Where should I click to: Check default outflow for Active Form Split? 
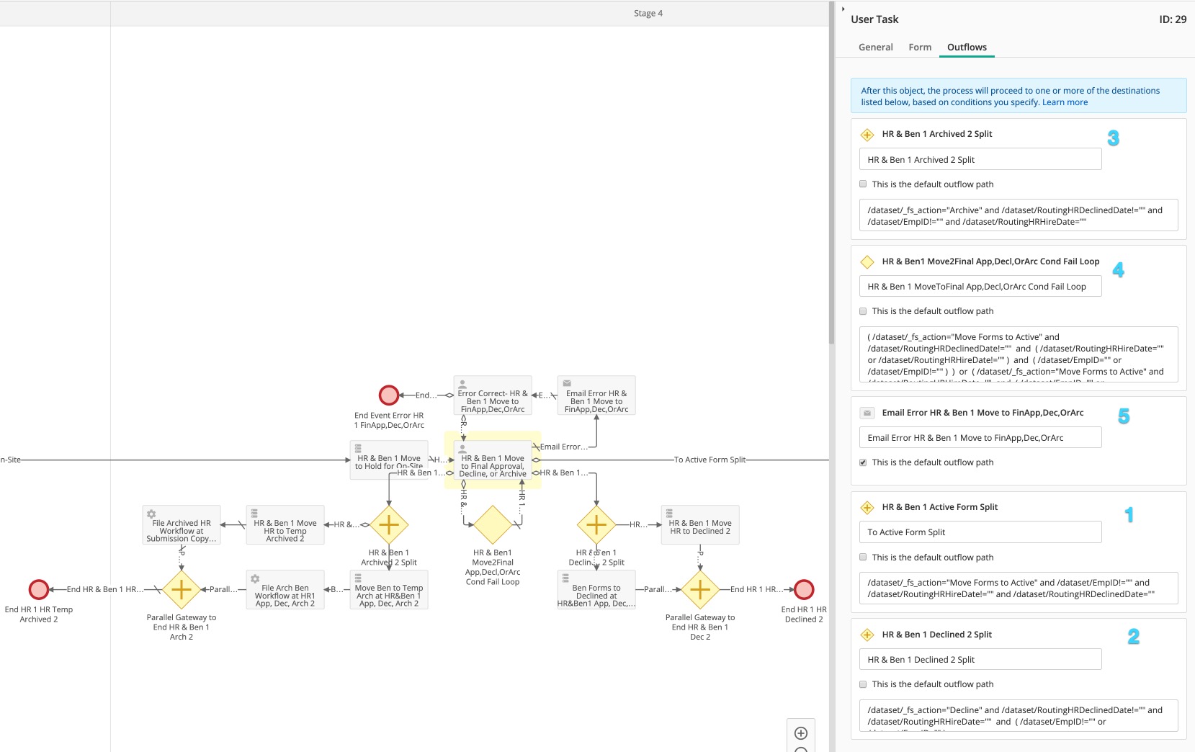pos(863,558)
